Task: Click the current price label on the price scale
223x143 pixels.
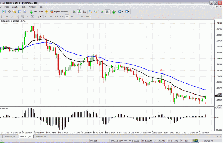Action: point(218,96)
